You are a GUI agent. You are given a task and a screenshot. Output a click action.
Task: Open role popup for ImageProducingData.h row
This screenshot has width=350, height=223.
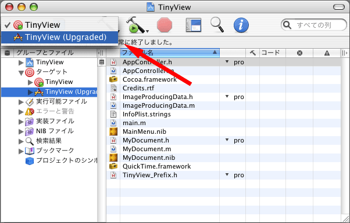click(x=227, y=96)
